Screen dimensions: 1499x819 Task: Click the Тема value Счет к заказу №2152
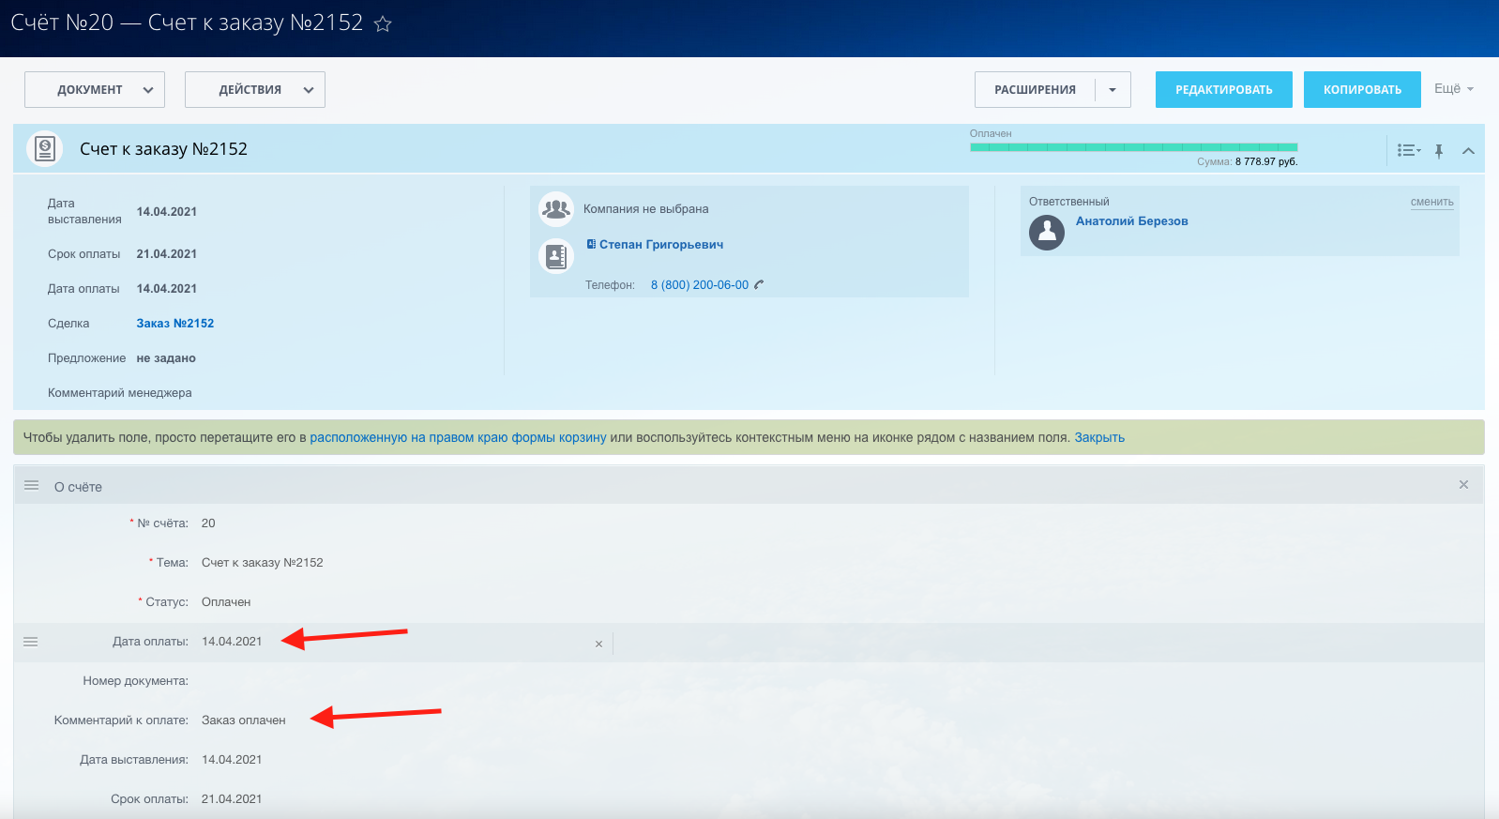[262, 563]
